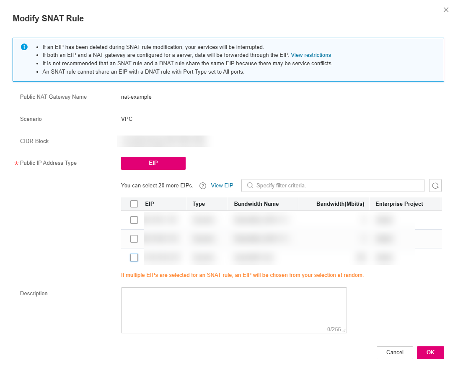
Task: Click the 'EIP has been deleted' notice bullet
Action: click(153, 47)
